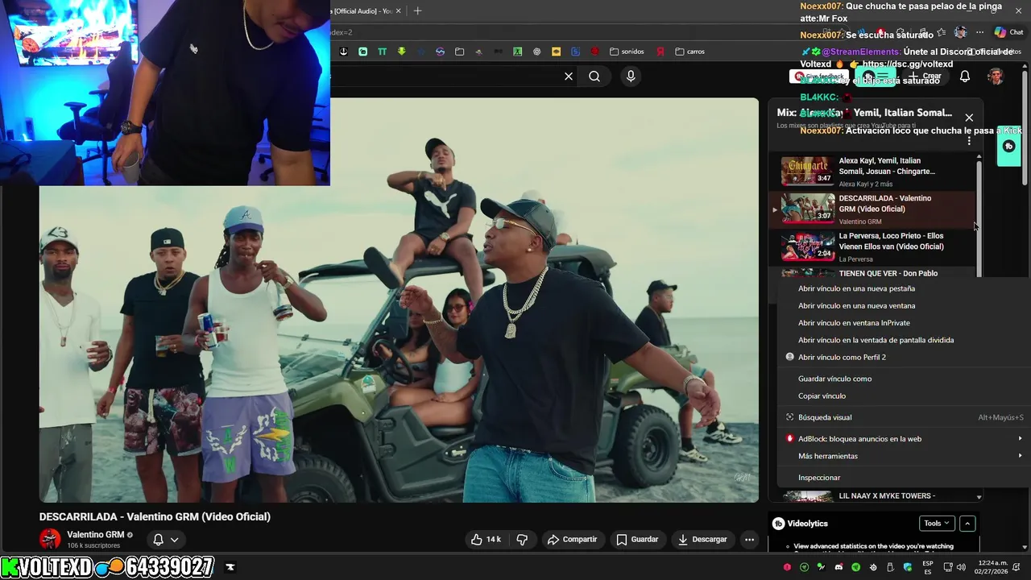Open a new browser tab with plus
This screenshot has height=580, width=1031.
(x=417, y=10)
